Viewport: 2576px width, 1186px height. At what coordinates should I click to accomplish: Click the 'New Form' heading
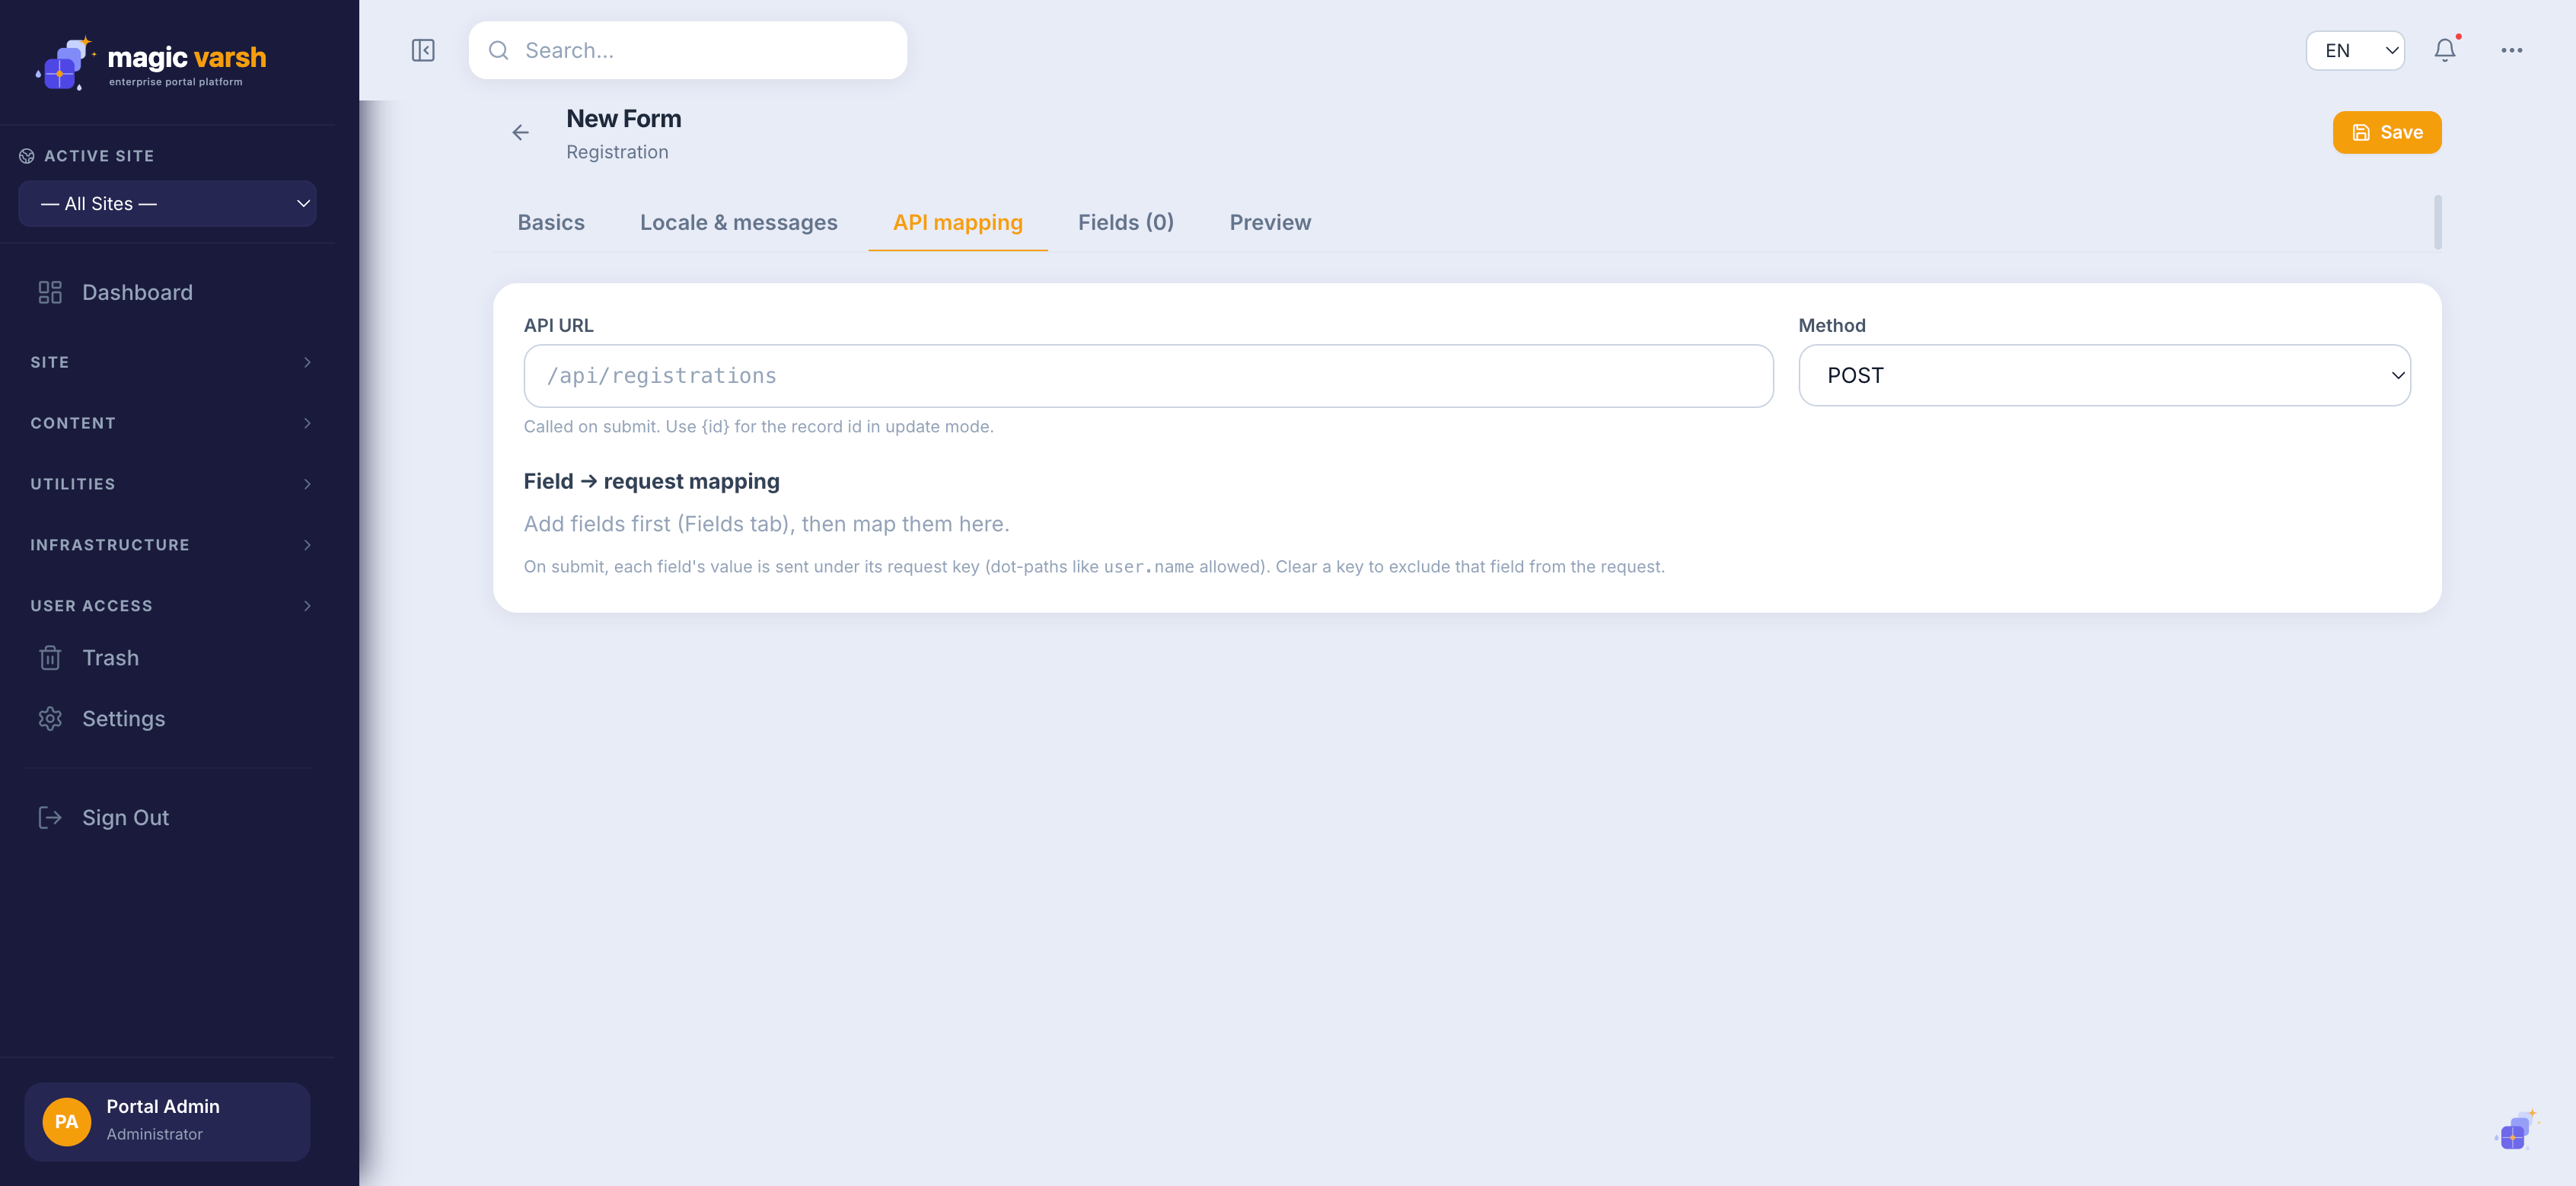pos(624,119)
